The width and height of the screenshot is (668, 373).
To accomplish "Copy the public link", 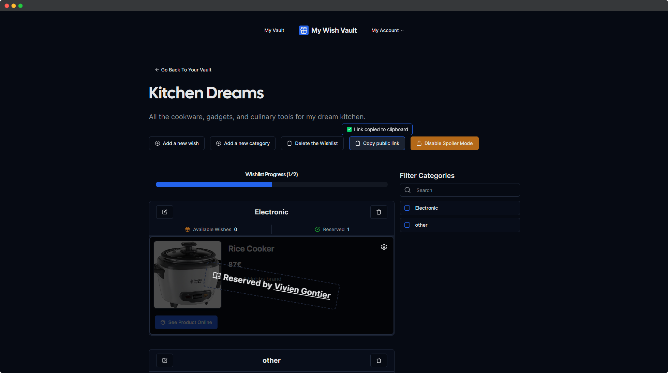I will (x=377, y=143).
